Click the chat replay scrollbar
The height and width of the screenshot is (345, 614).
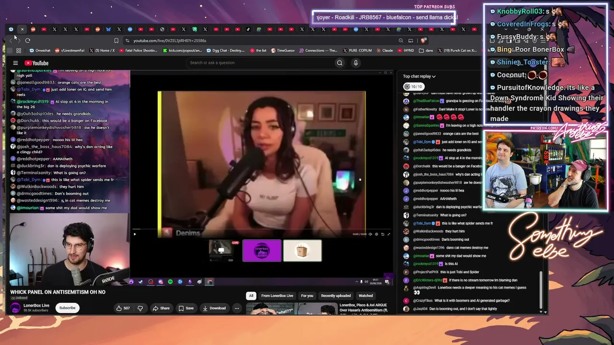coord(542,290)
